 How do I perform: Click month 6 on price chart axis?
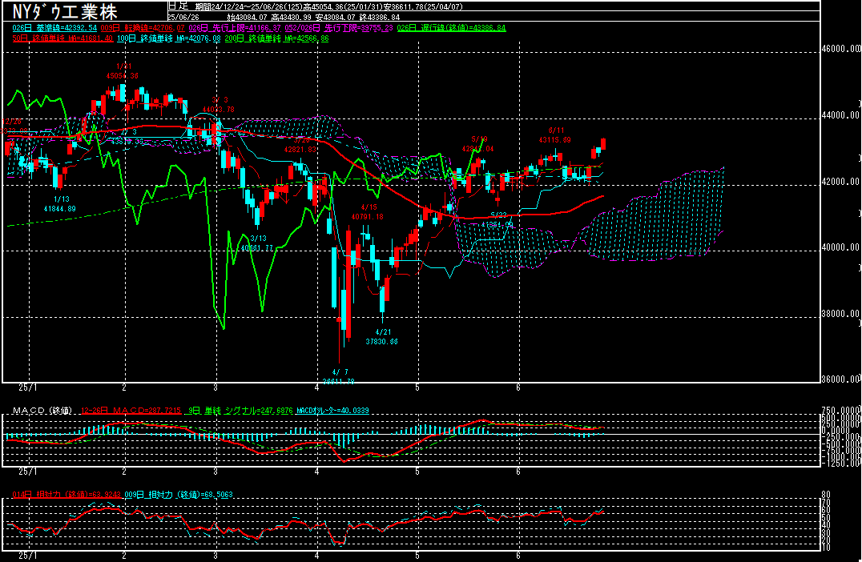[518, 387]
